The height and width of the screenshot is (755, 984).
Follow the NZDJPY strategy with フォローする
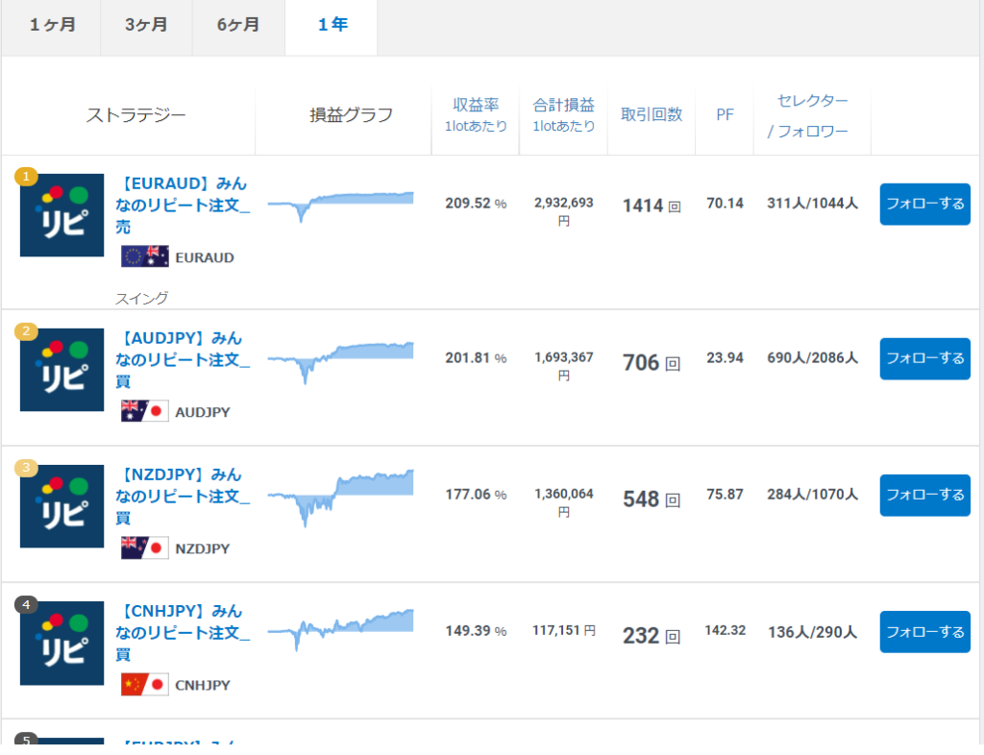[x=925, y=496]
